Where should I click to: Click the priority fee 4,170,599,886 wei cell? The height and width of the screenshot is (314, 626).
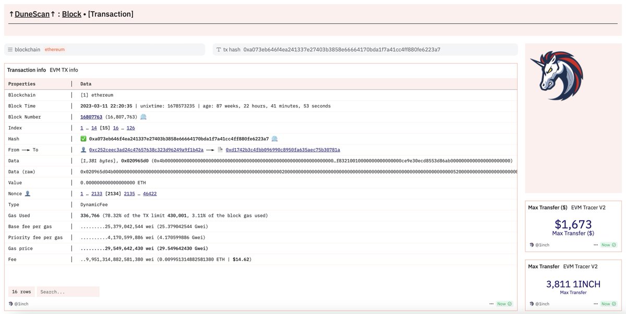(143, 237)
